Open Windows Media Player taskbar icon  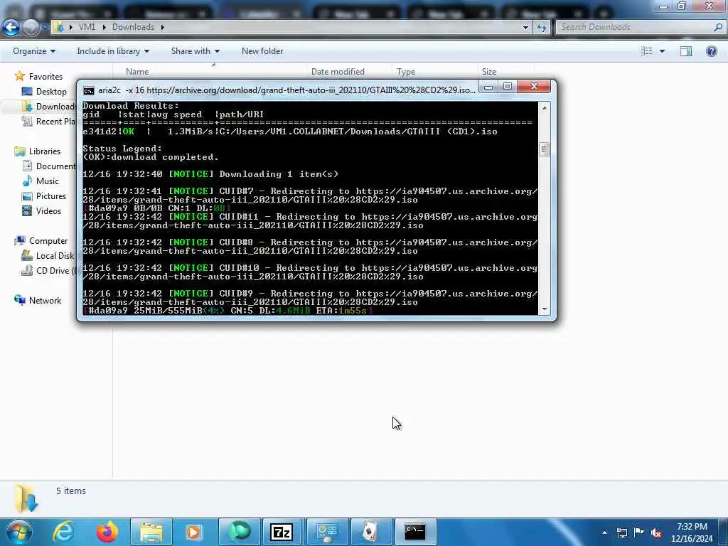point(193,532)
